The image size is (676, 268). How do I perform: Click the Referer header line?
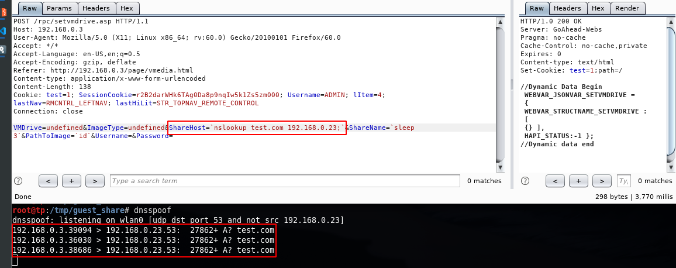(103, 70)
